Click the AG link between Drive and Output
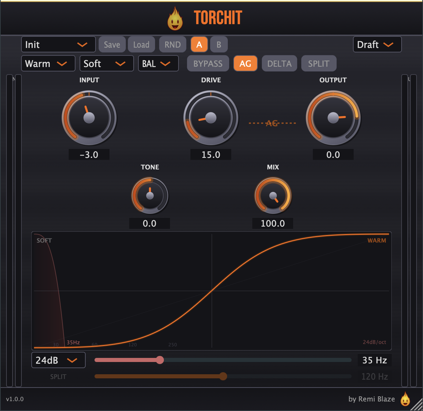 click(272, 123)
